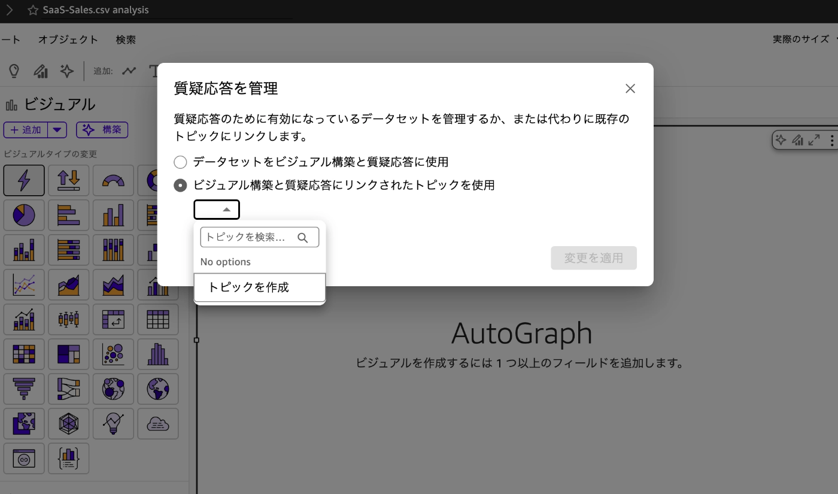This screenshot has height=494, width=838.
Task: Pick the box plot visual type
Action: tap(69, 319)
